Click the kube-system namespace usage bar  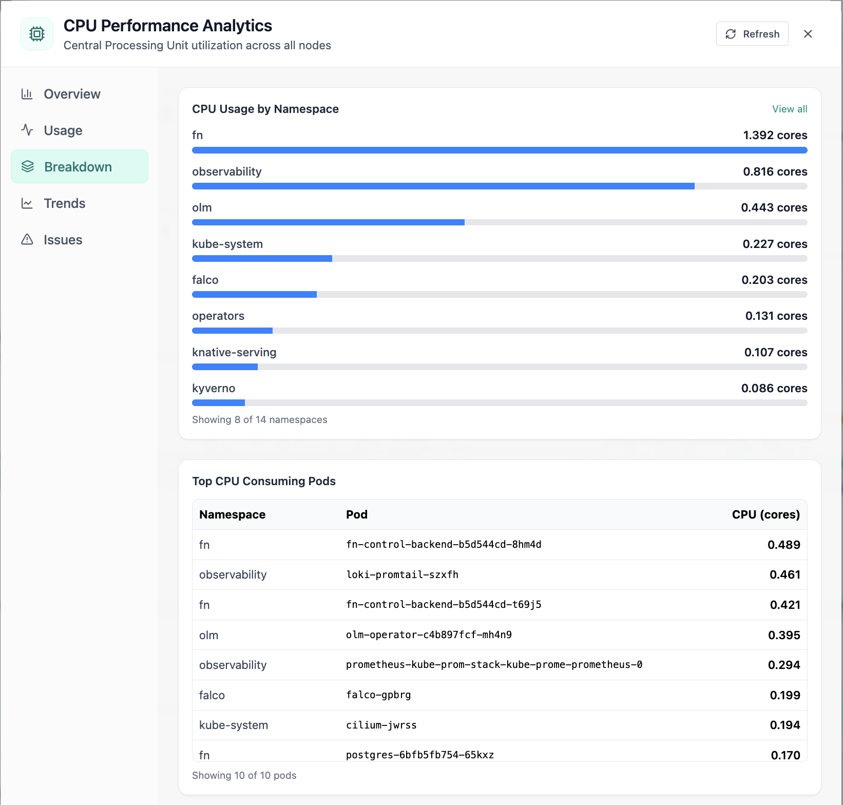[500, 259]
